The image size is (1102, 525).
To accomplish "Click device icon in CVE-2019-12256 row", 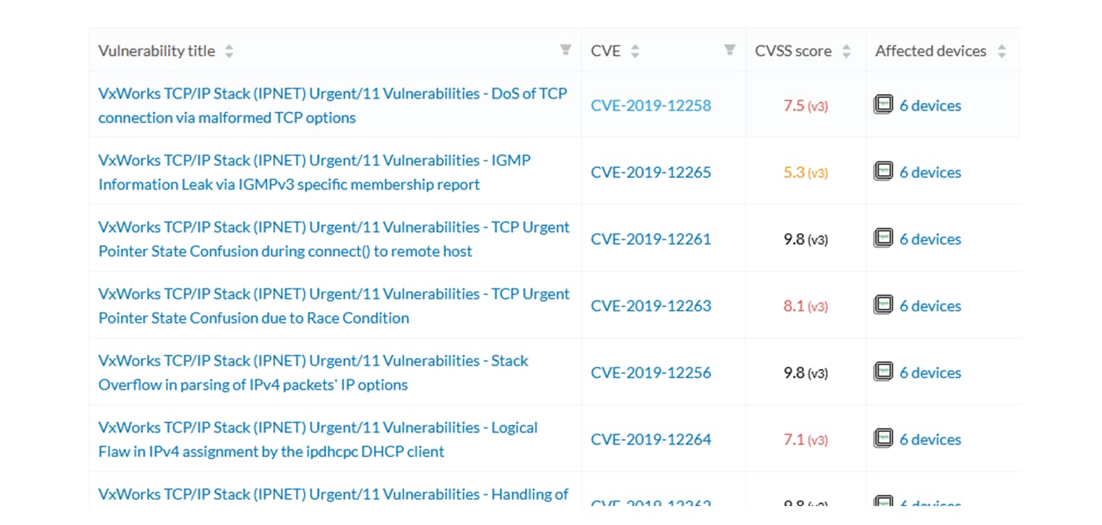I will pos(884,371).
